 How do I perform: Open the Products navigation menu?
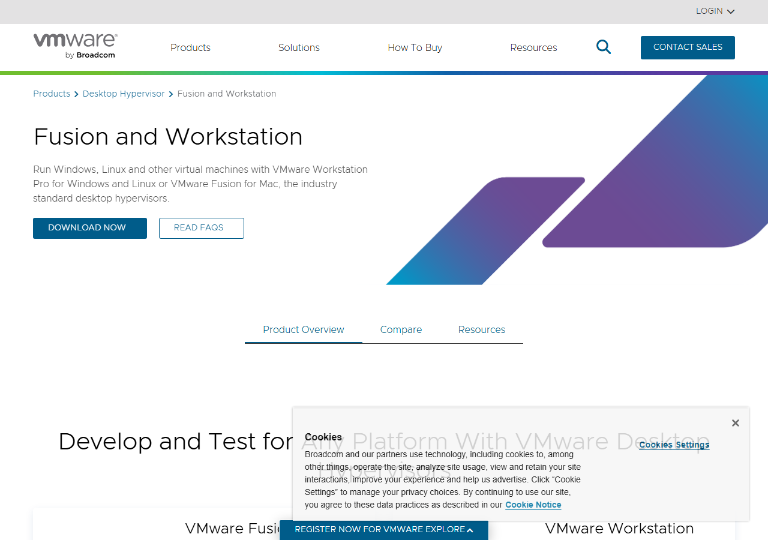(x=190, y=47)
